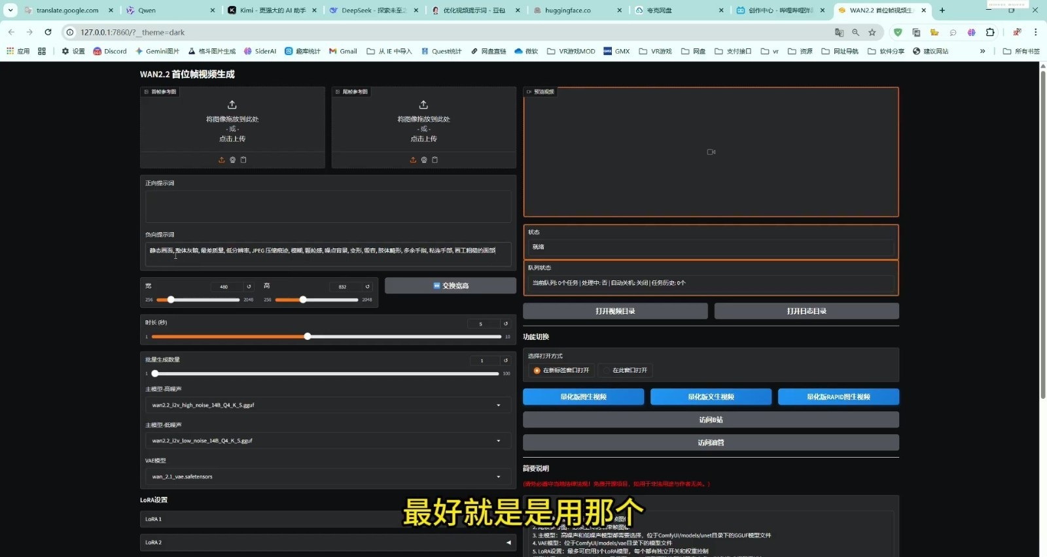Image resolution: width=1047 pixels, height=557 pixels.
Task: Bookmark this page with the star icon
Action: coord(872,32)
